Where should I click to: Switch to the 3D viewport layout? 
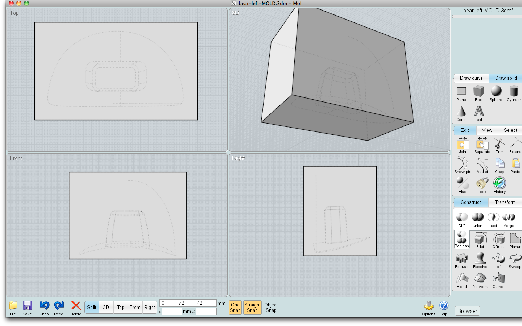(106, 308)
